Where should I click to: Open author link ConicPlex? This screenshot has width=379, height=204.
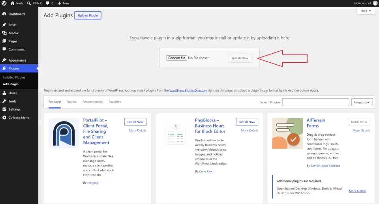(x=206, y=171)
